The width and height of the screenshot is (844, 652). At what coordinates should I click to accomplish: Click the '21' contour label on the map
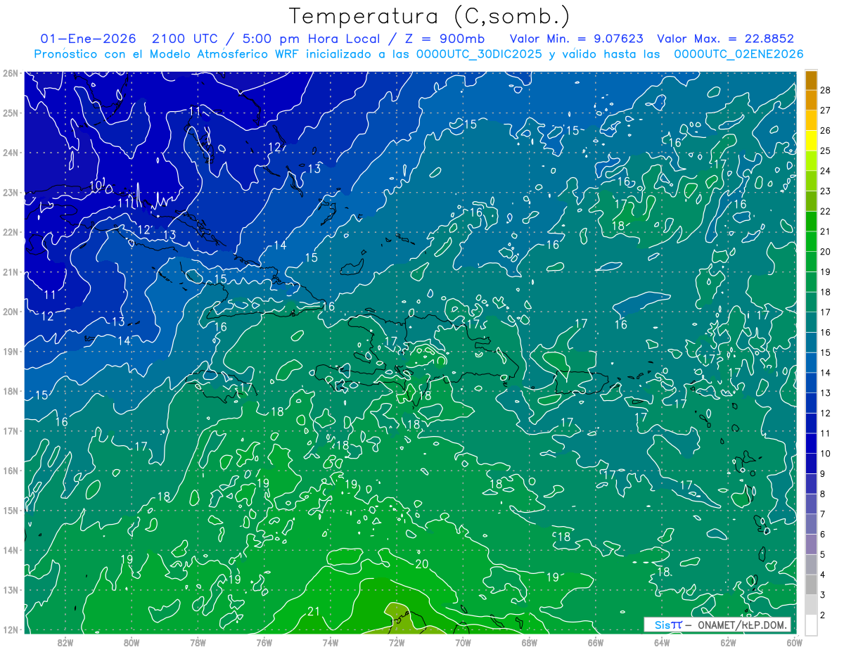[x=314, y=611]
